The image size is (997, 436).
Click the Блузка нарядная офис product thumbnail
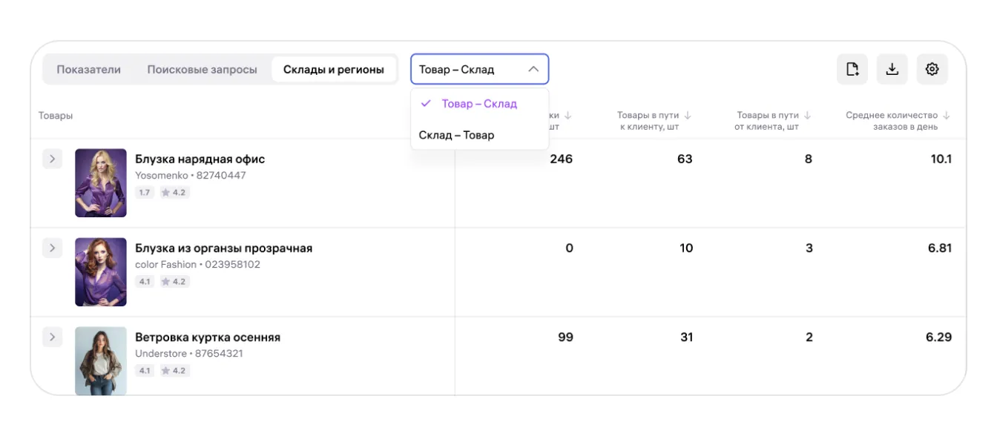tap(101, 183)
